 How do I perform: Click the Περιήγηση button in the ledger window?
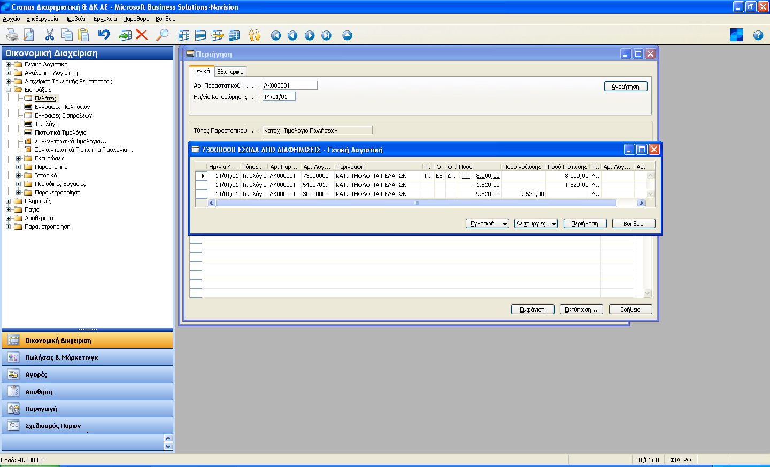pos(585,223)
